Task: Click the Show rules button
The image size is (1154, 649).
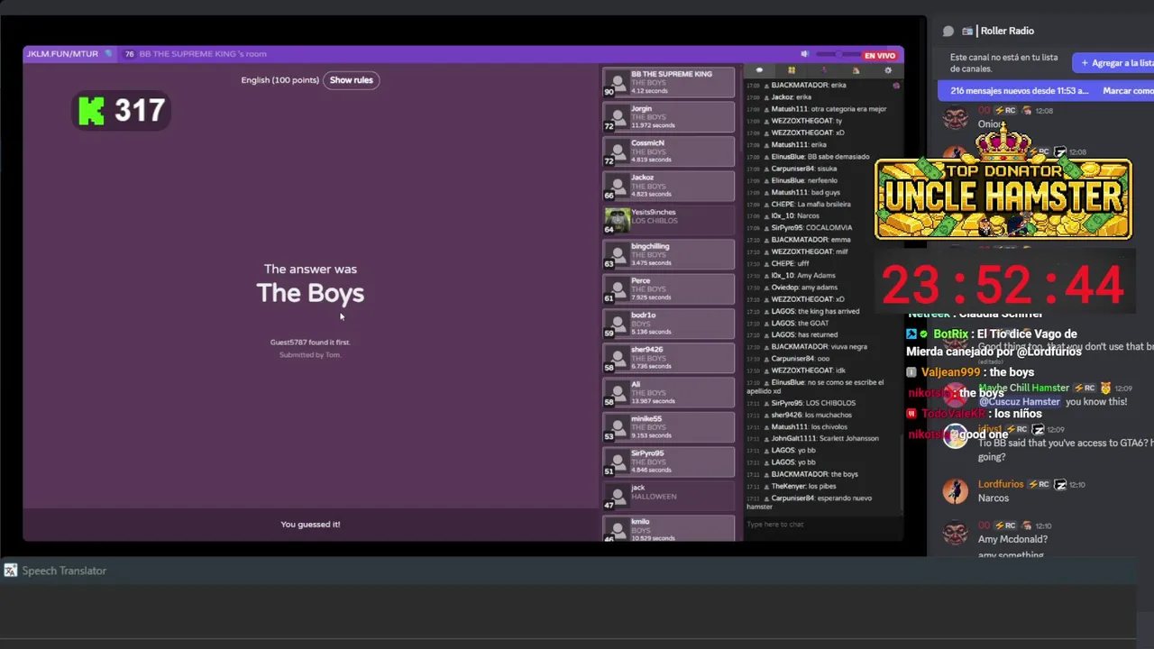Action: [352, 80]
